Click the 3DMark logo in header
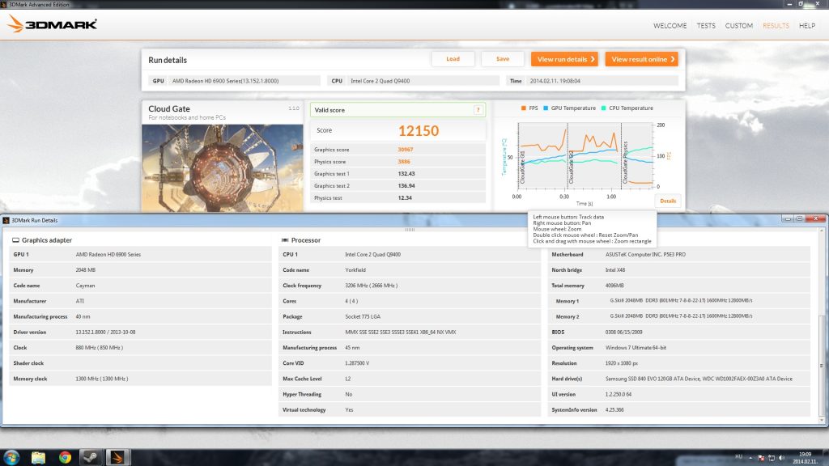 pos(52,23)
